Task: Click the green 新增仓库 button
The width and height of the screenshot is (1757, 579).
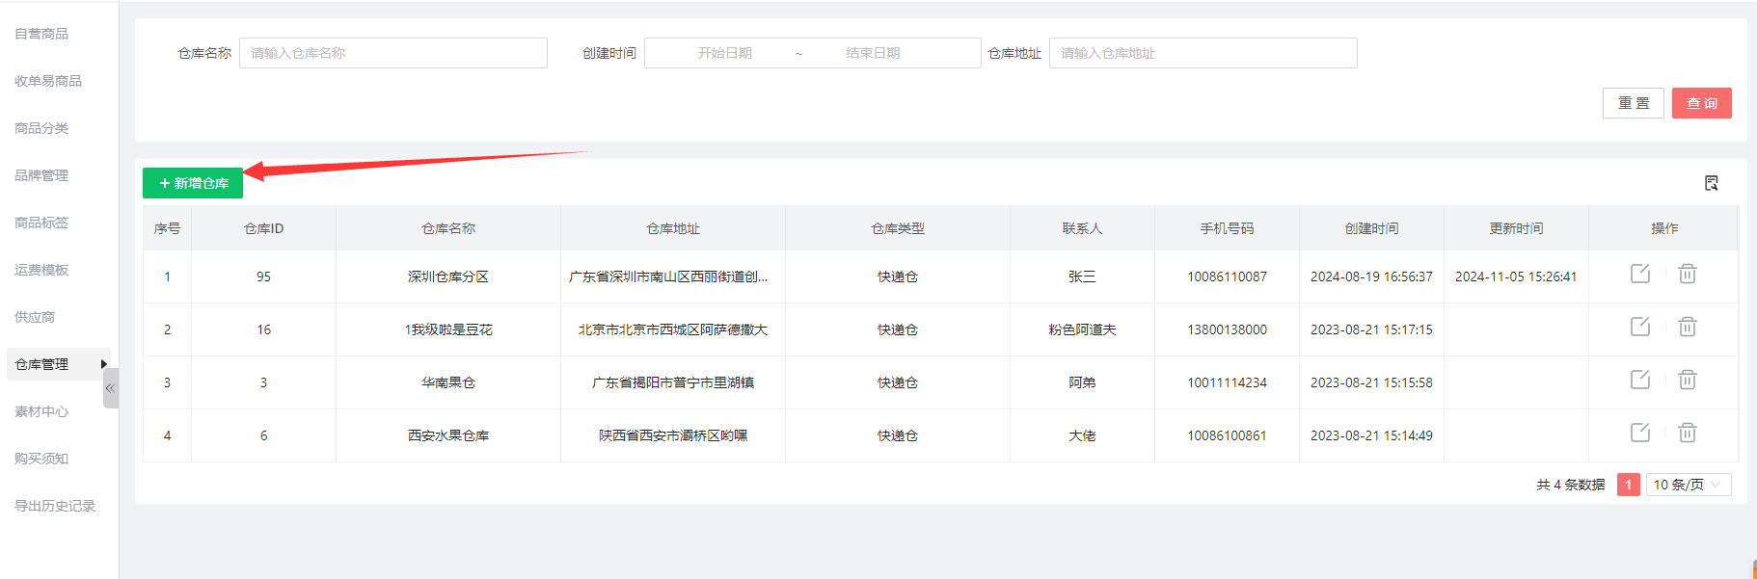Action: click(x=193, y=183)
